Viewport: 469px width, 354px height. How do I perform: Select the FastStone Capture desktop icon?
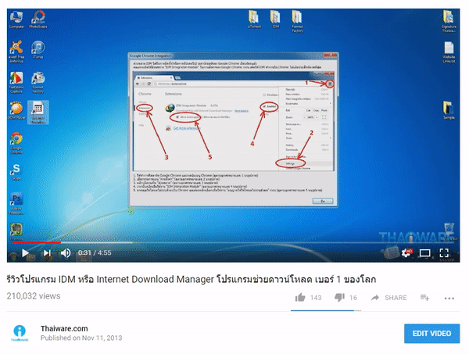[16, 83]
